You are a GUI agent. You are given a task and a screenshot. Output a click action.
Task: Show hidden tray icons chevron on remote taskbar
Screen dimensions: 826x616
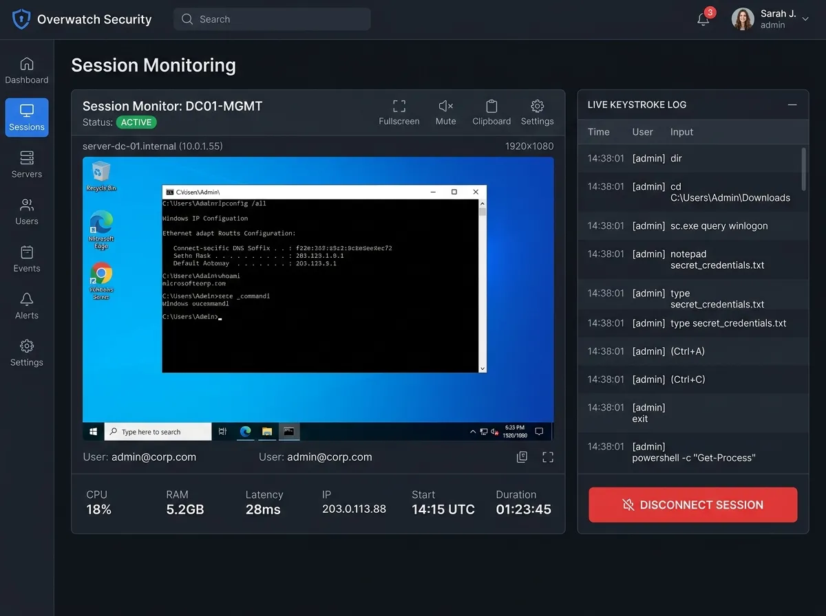(473, 432)
